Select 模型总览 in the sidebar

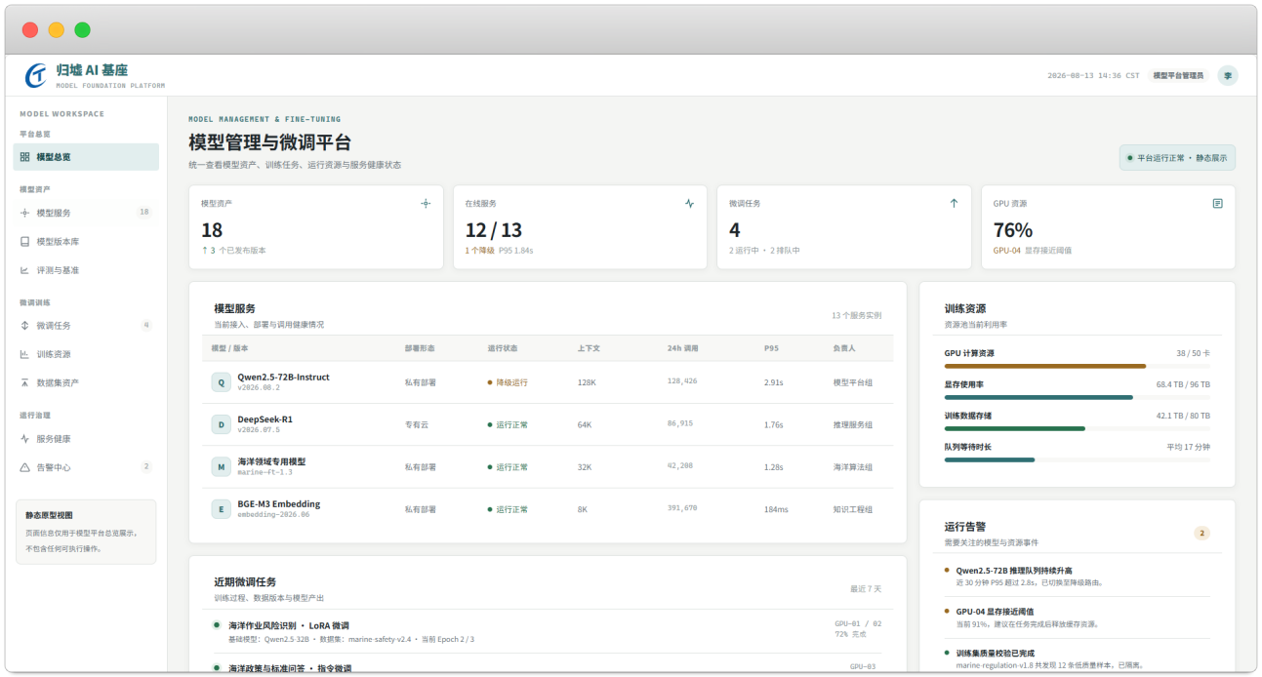(86, 157)
